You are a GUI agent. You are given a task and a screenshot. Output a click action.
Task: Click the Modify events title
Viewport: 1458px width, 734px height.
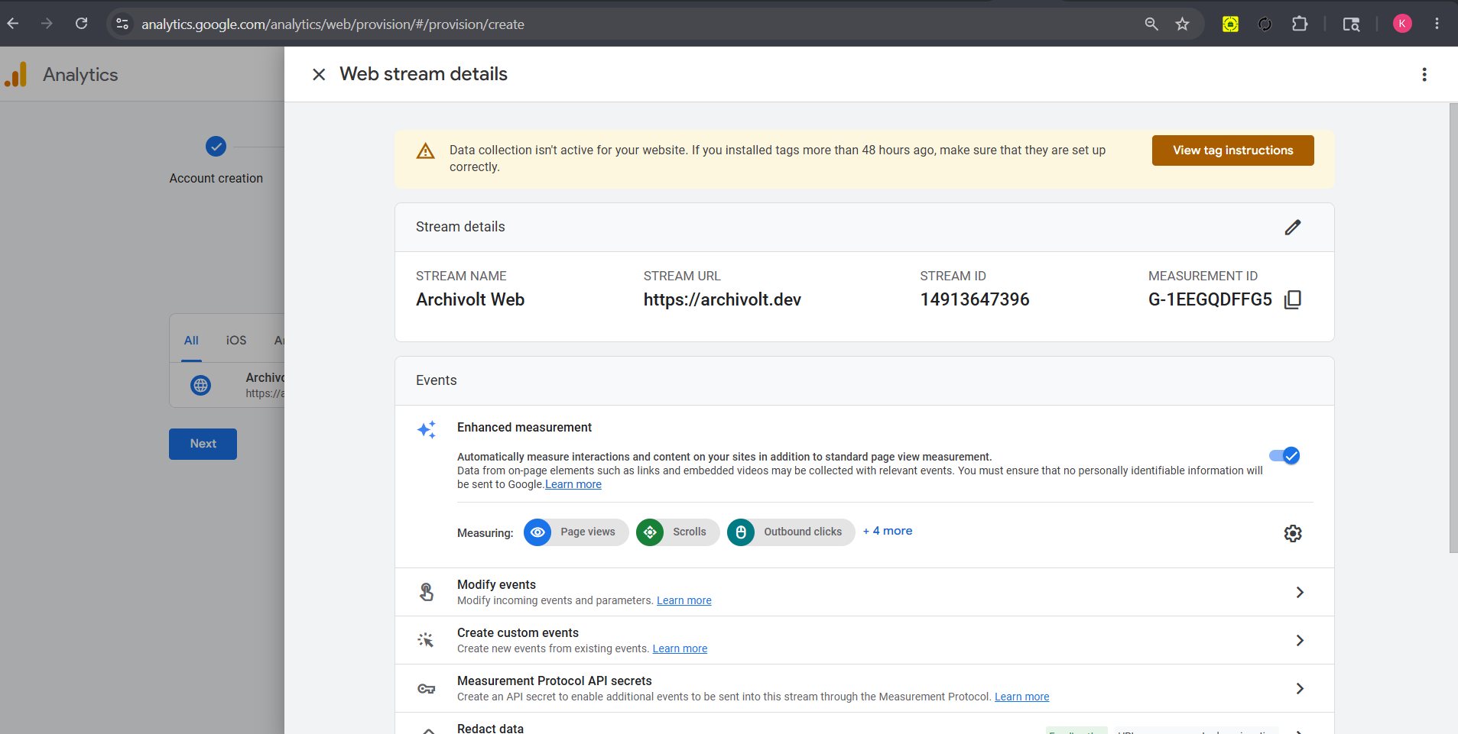(496, 584)
